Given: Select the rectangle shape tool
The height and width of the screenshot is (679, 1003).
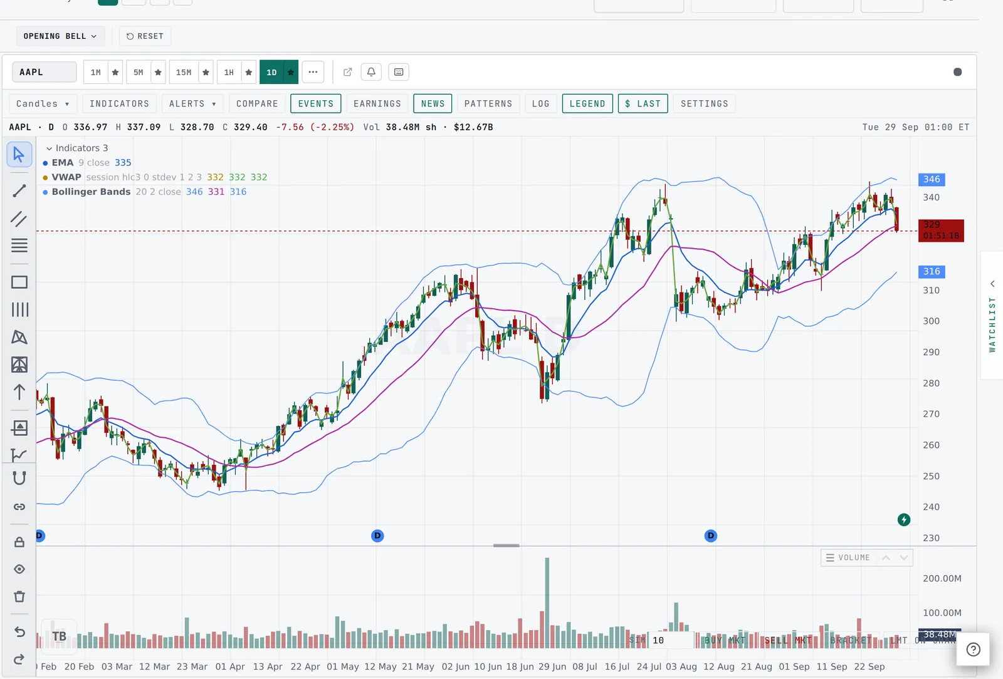Looking at the screenshot, I should (19, 282).
